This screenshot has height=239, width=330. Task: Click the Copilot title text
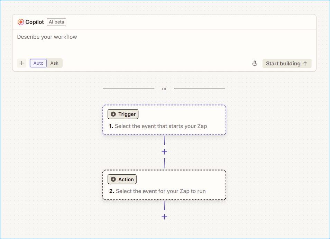35,22
